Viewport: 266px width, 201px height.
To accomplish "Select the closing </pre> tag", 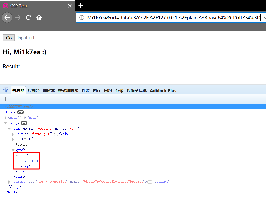I will click(x=21, y=171).
